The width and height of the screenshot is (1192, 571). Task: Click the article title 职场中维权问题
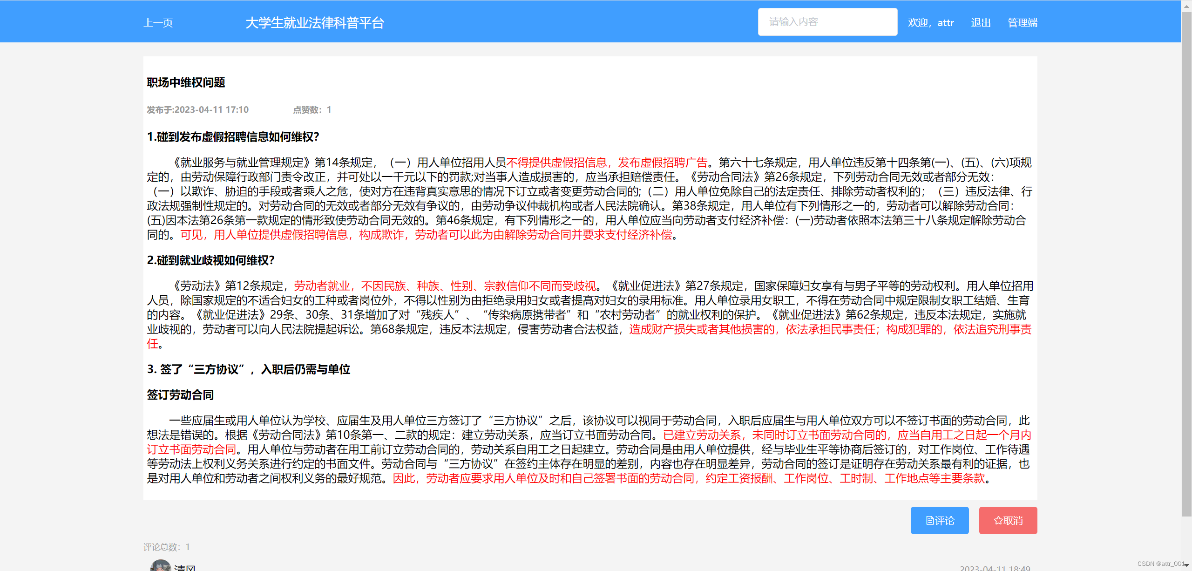186,82
